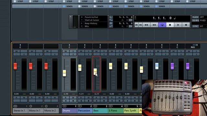
Task: Enable the pre-roll icon in transport
Action: click(x=130, y=20)
